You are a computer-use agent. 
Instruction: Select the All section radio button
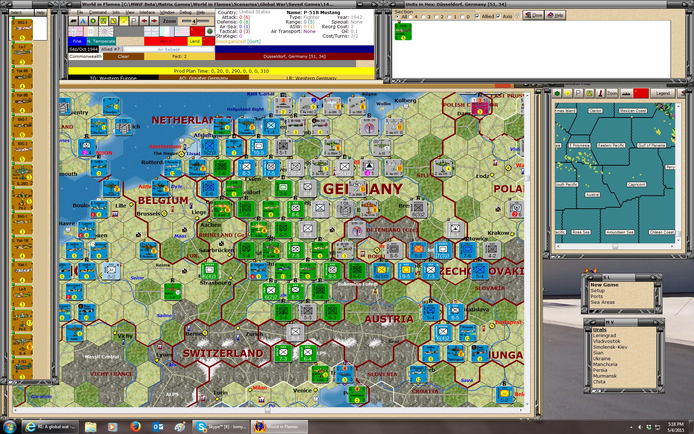[x=398, y=17]
